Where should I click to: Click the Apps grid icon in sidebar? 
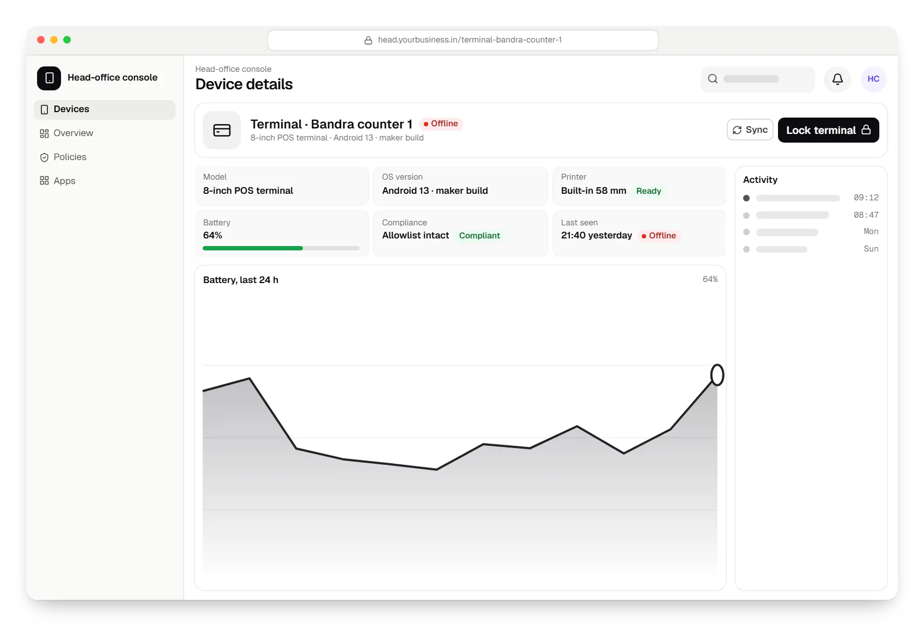click(44, 181)
